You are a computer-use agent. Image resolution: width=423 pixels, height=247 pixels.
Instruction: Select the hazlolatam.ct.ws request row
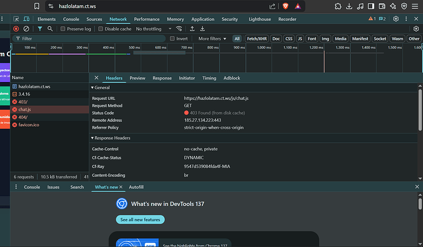pyautogui.click(x=50, y=86)
